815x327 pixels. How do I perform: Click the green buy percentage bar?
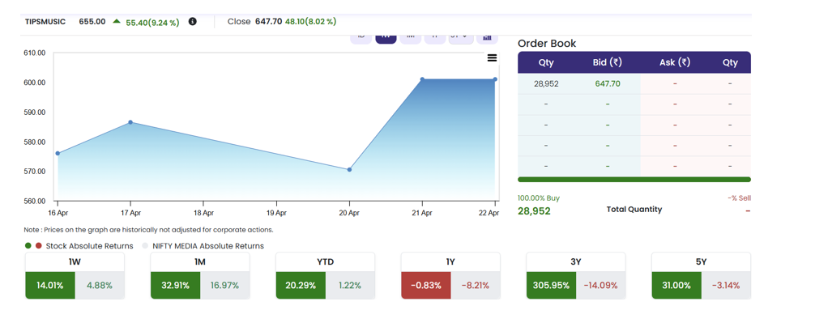pos(634,180)
